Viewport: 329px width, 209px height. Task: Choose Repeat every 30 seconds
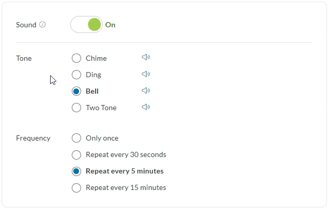(x=76, y=154)
